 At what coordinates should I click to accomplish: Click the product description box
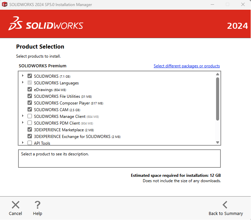pos(119,159)
